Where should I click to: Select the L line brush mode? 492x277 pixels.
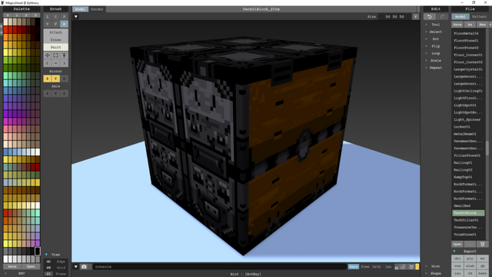click(48, 17)
